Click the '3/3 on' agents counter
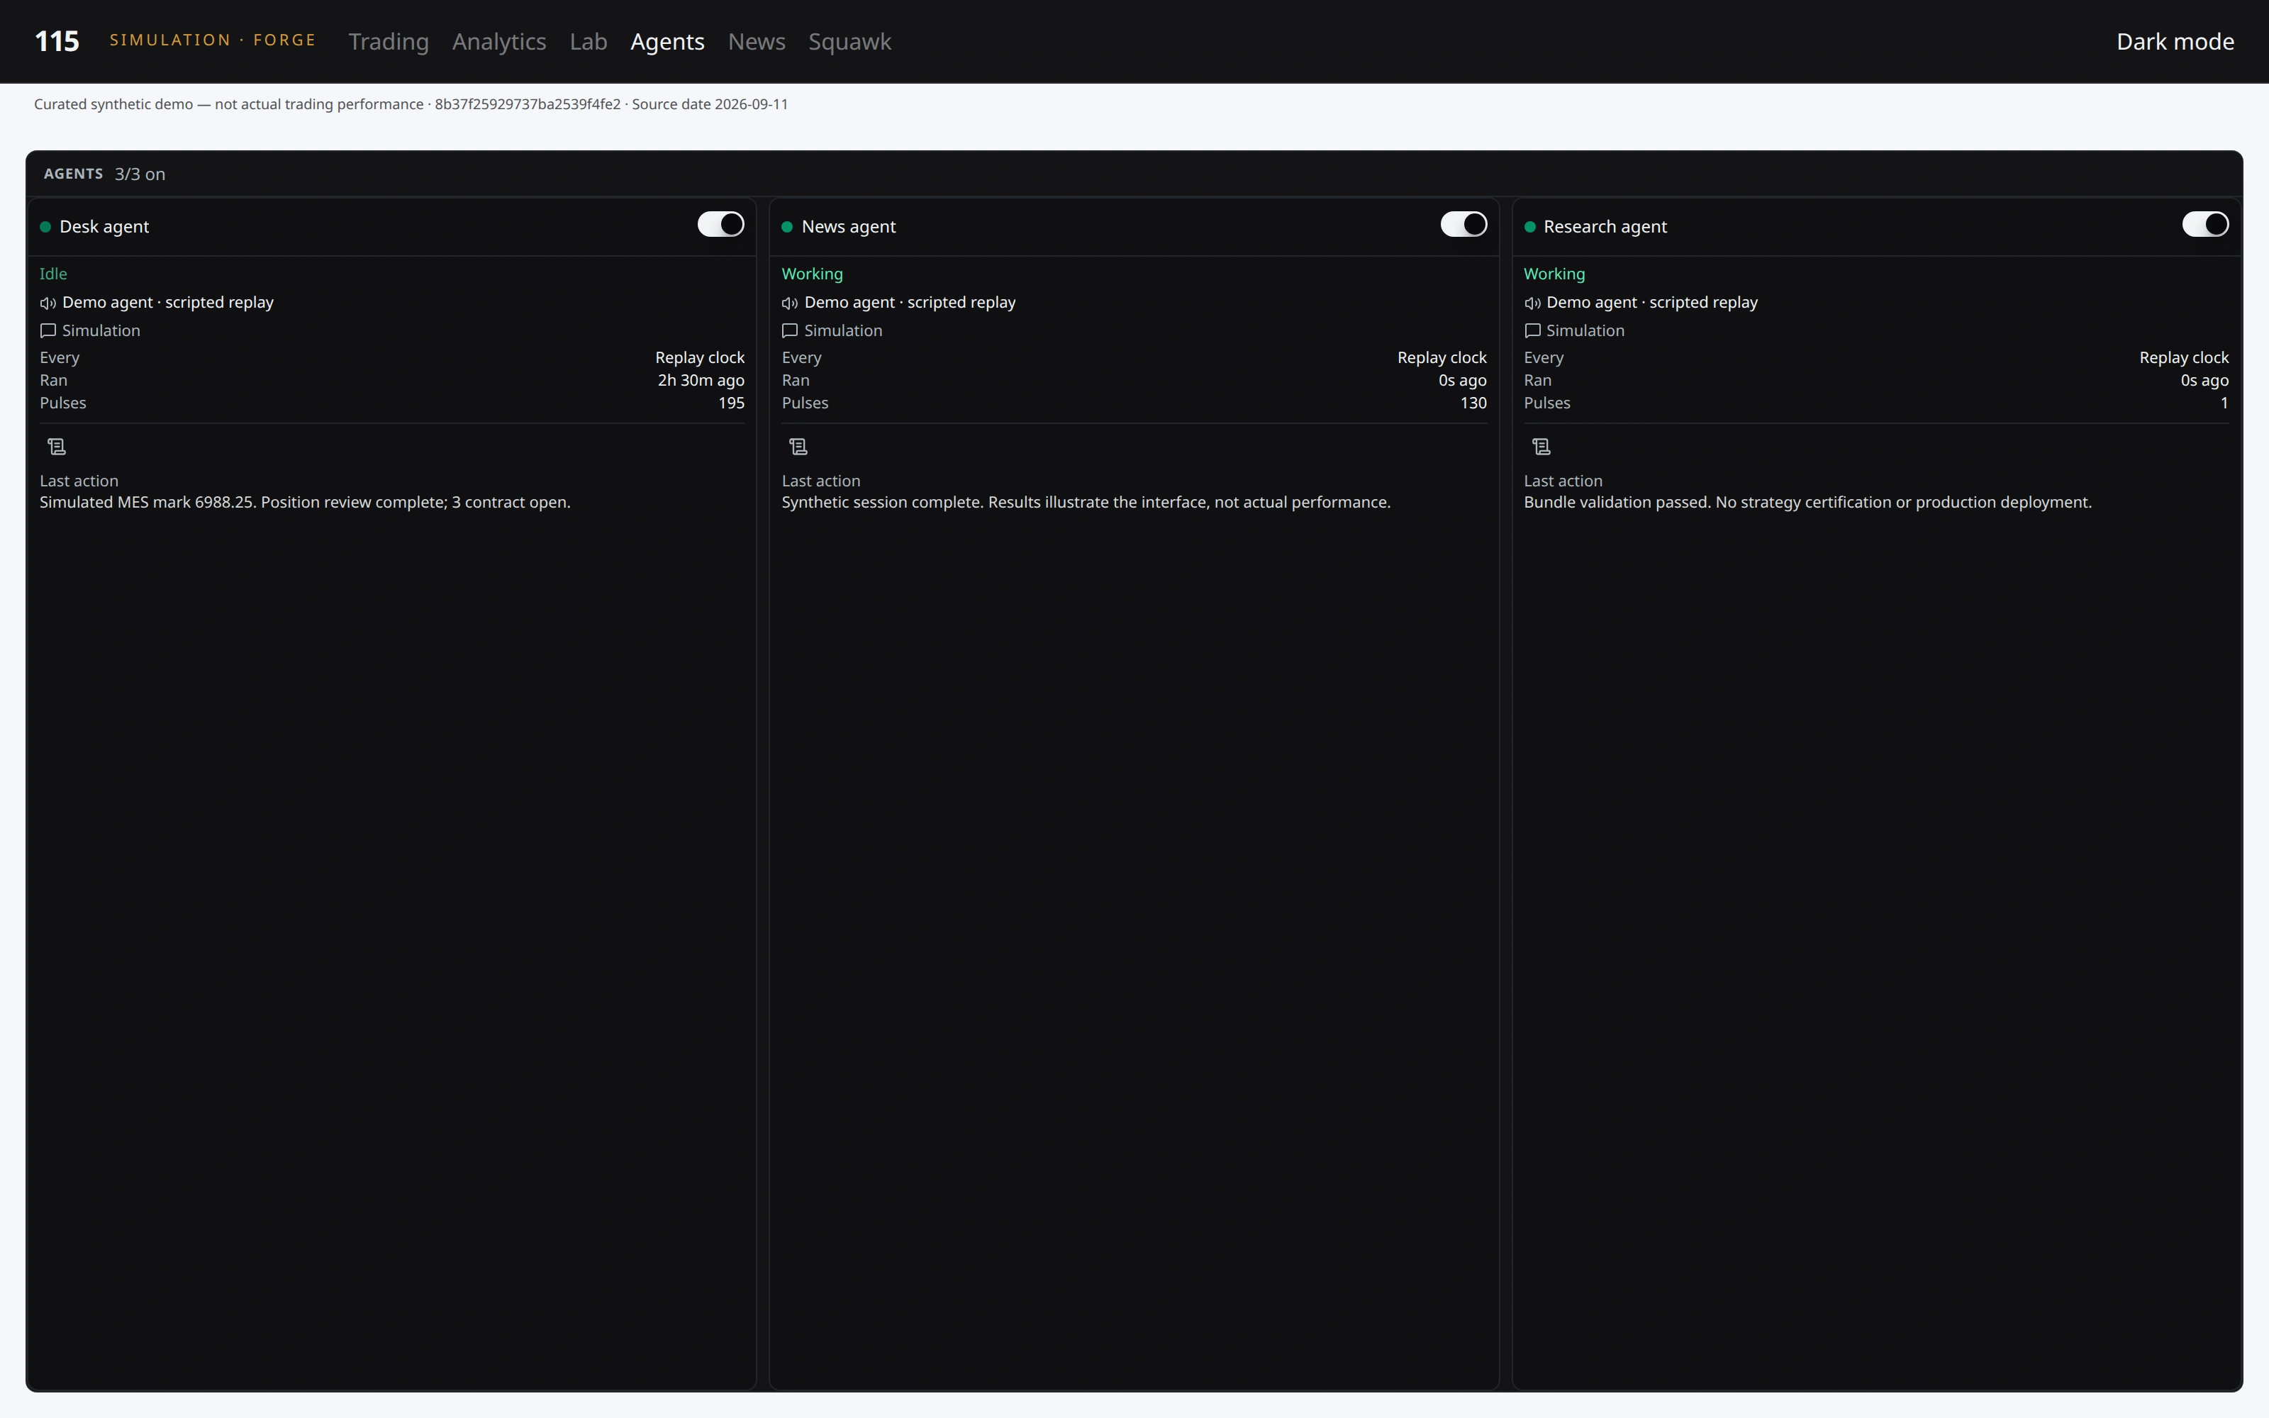Image resolution: width=2269 pixels, height=1418 pixels. tap(140, 174)
